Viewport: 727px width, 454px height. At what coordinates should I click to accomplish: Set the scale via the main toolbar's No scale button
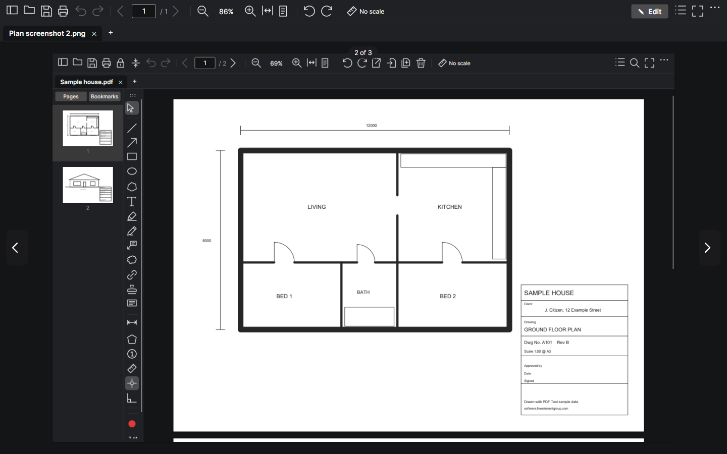point(366,11)
